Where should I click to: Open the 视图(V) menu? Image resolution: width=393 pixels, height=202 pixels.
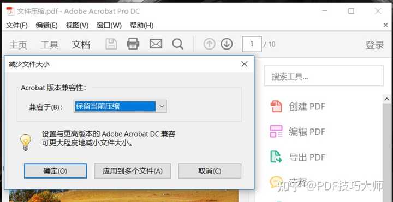(77, 25)
